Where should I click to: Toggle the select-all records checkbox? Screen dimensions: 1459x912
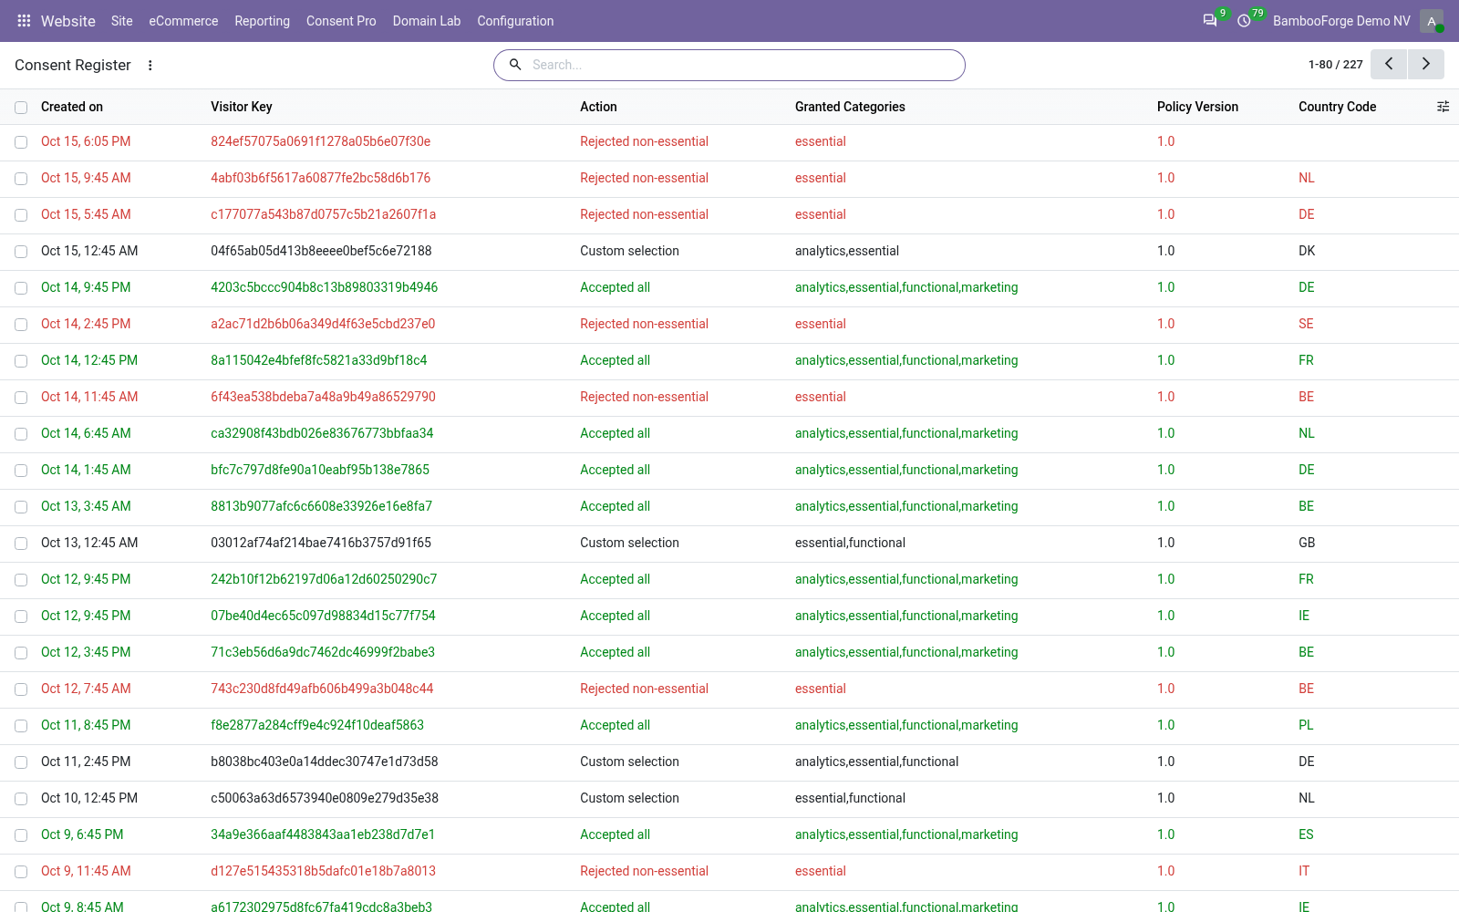click(x=21, y=108)
